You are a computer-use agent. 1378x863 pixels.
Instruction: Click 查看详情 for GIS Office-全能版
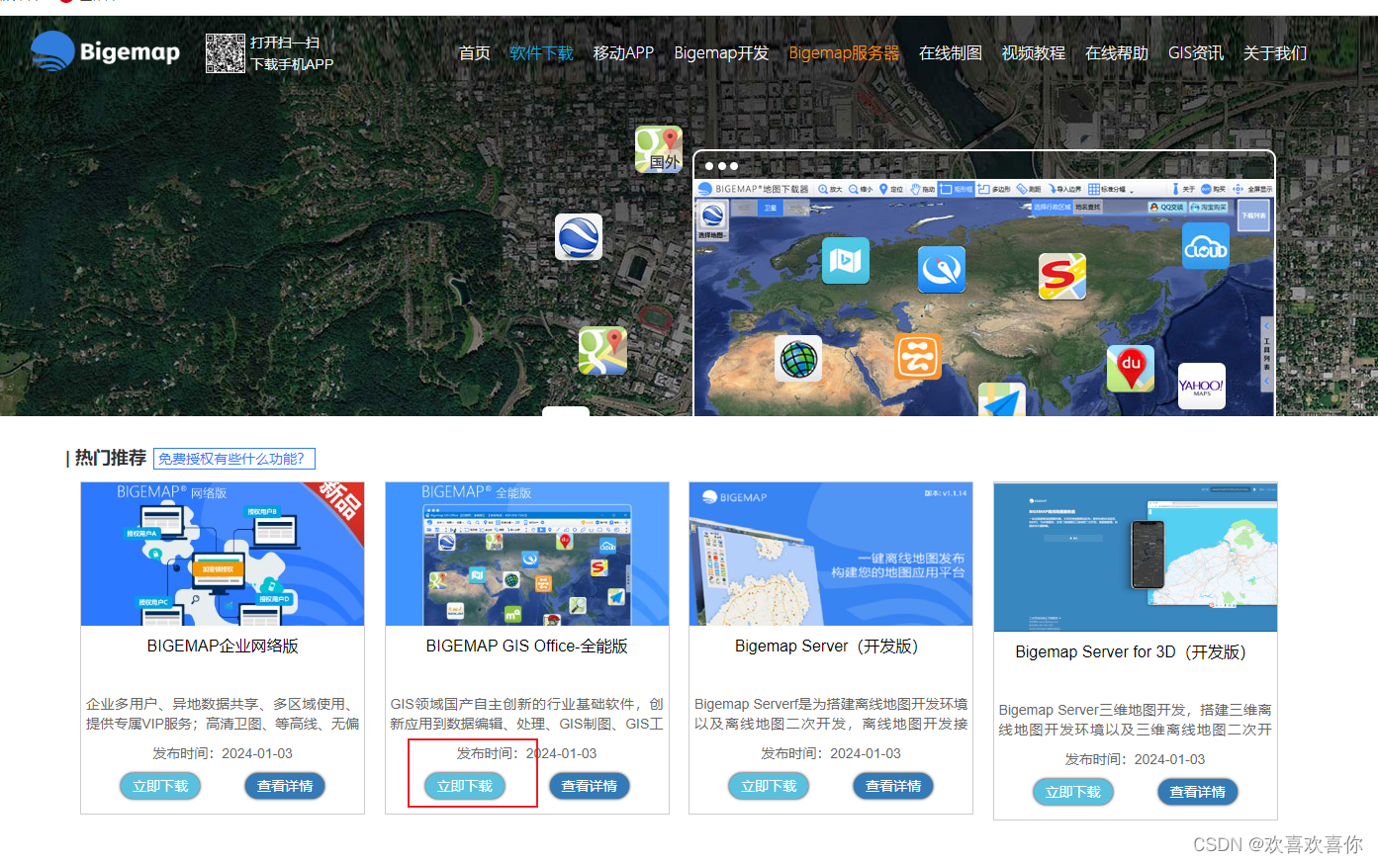pos(589,786)
